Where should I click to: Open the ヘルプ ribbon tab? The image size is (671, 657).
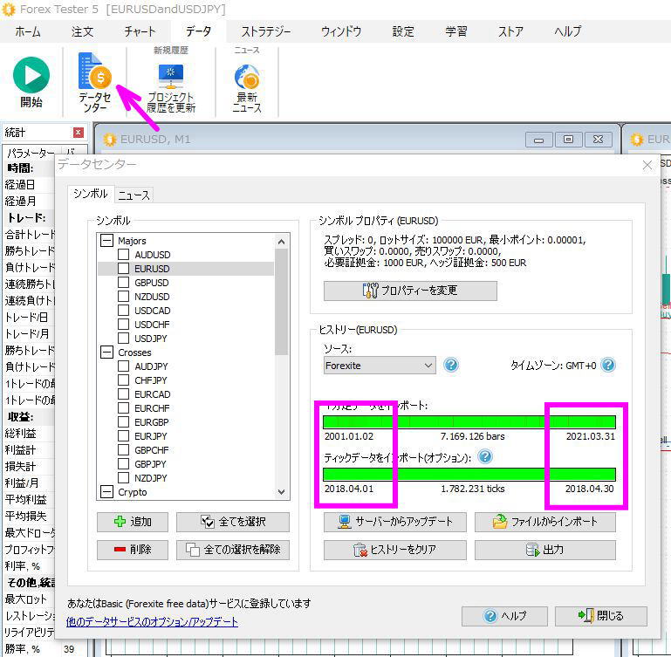568,31
